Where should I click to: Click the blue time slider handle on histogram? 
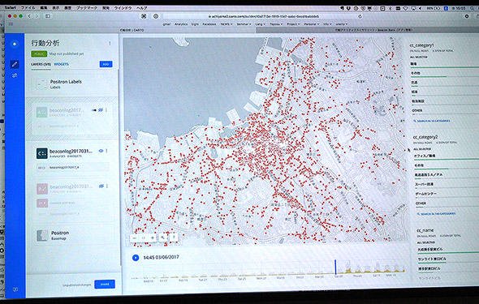(335, 267)
